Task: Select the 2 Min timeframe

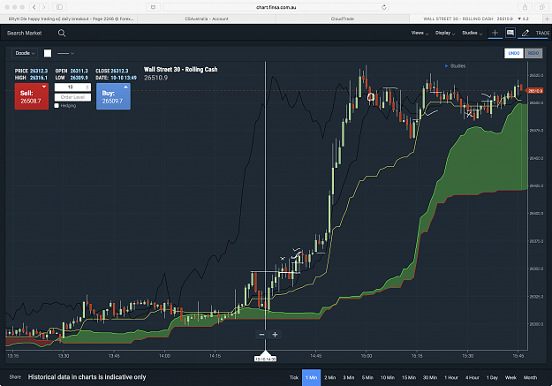Action: tap(329, 377)
